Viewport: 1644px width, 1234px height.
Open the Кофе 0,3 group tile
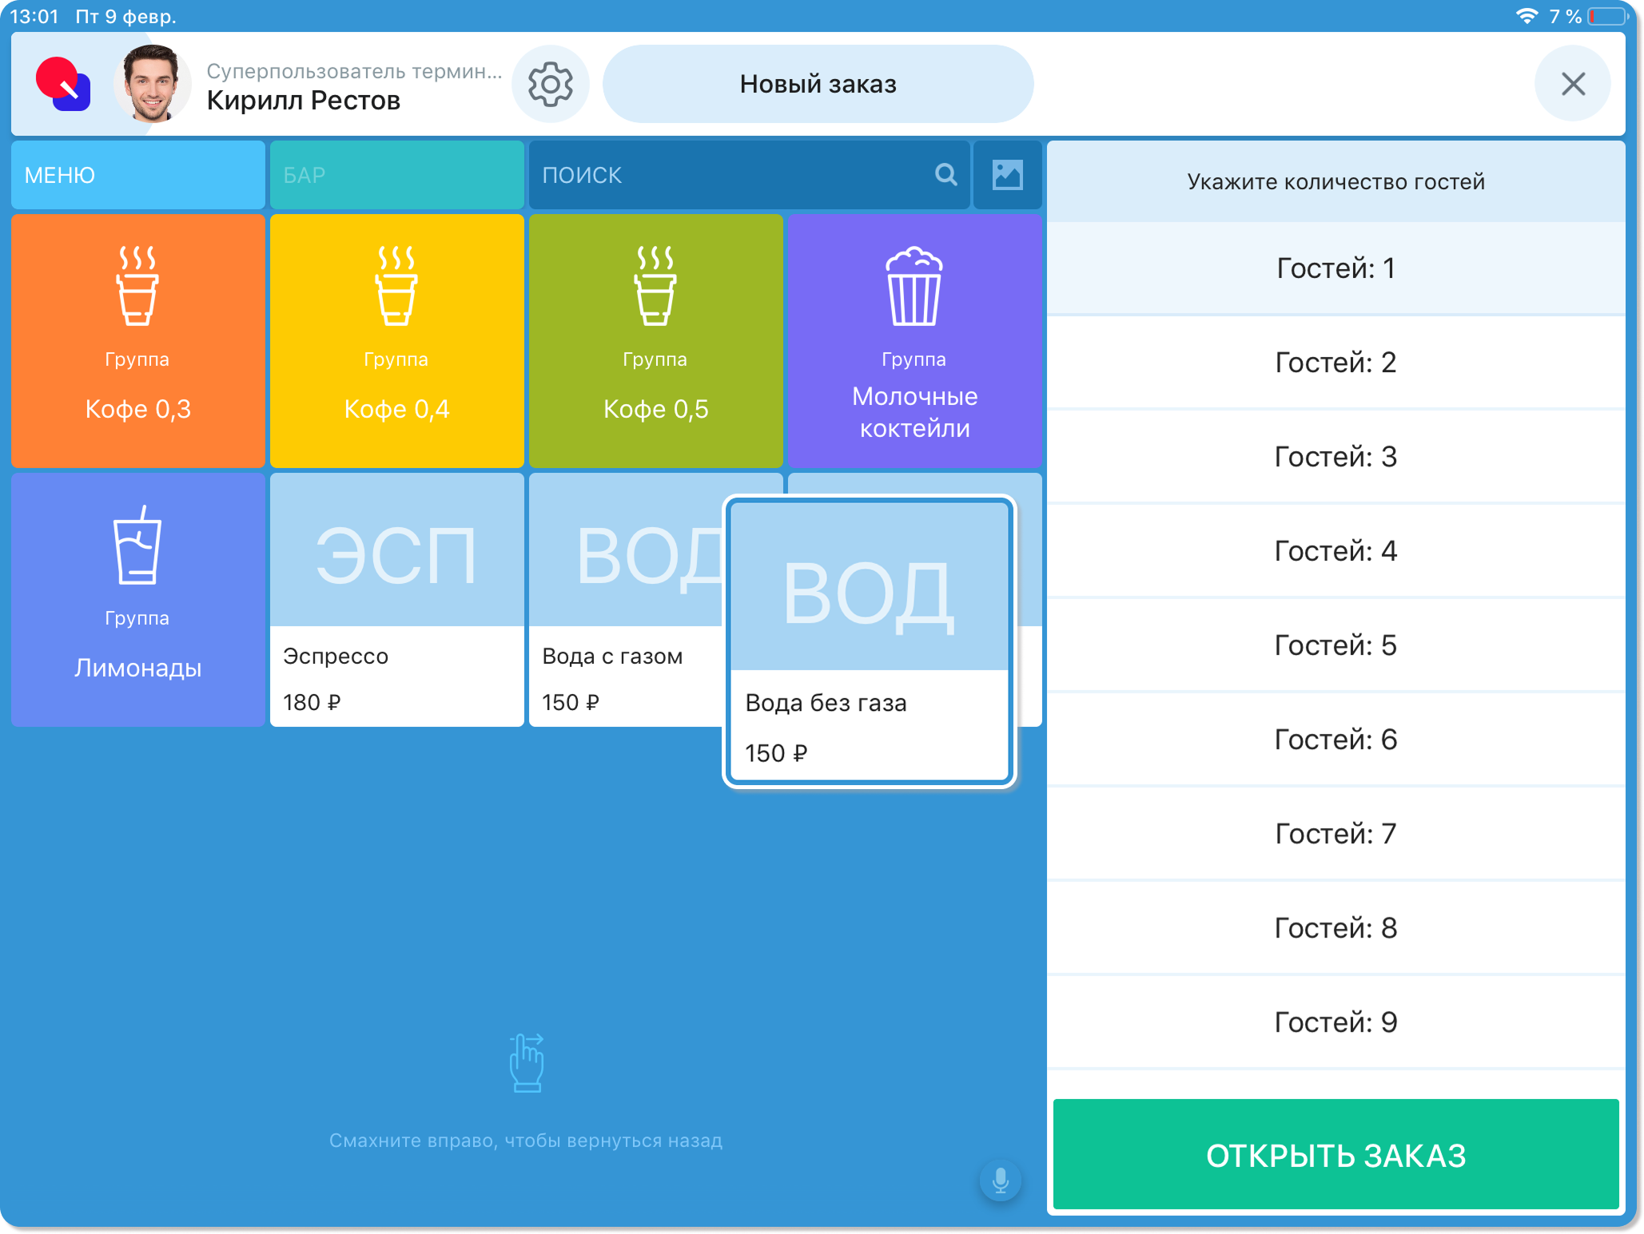(x=137, y=340)
